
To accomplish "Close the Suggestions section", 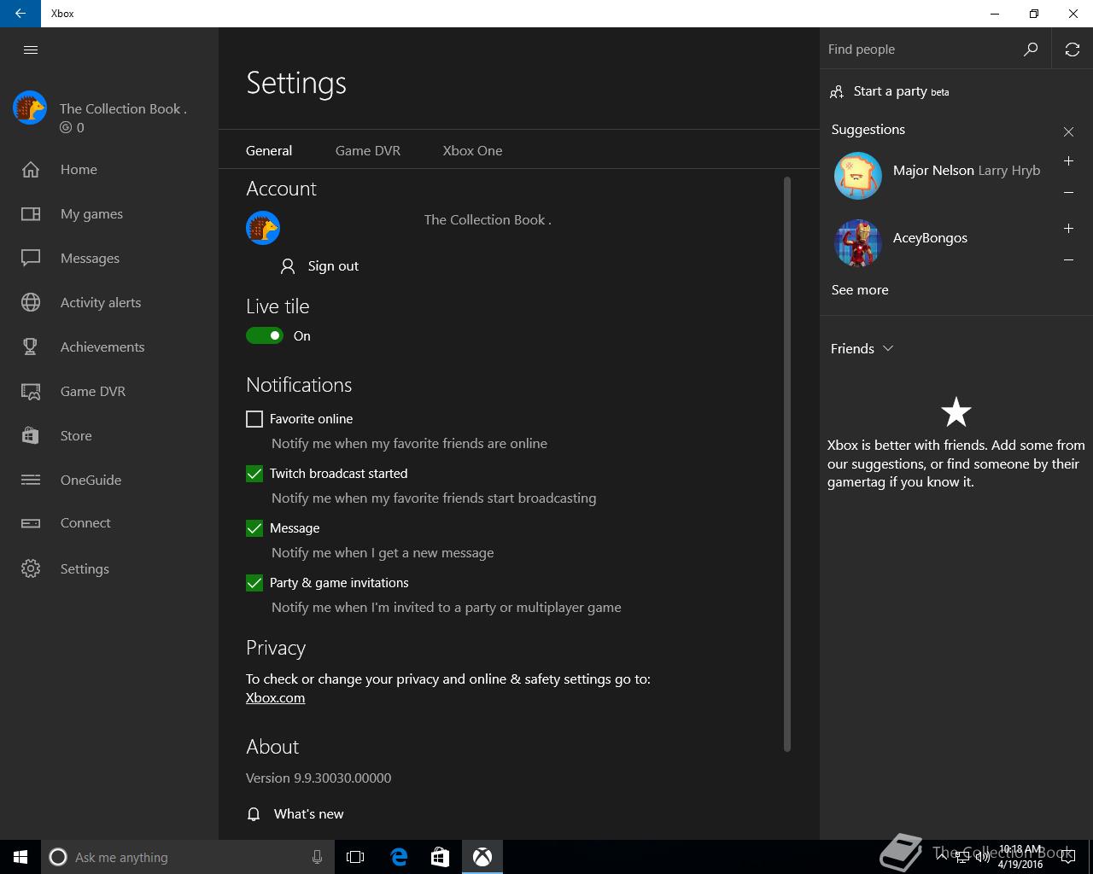I will pos(1068,131).
